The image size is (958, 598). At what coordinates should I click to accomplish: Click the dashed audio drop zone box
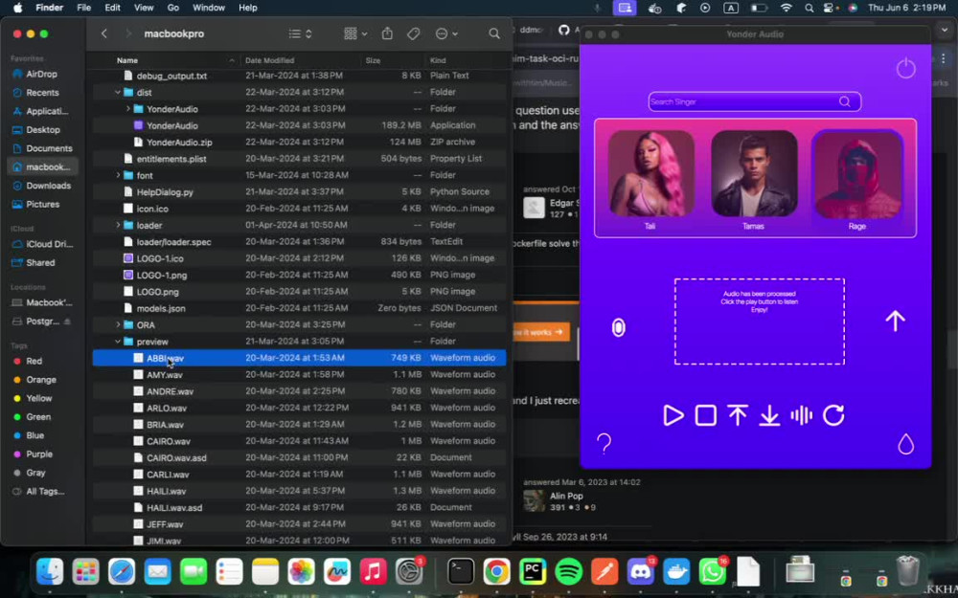[x=760, y=321]
